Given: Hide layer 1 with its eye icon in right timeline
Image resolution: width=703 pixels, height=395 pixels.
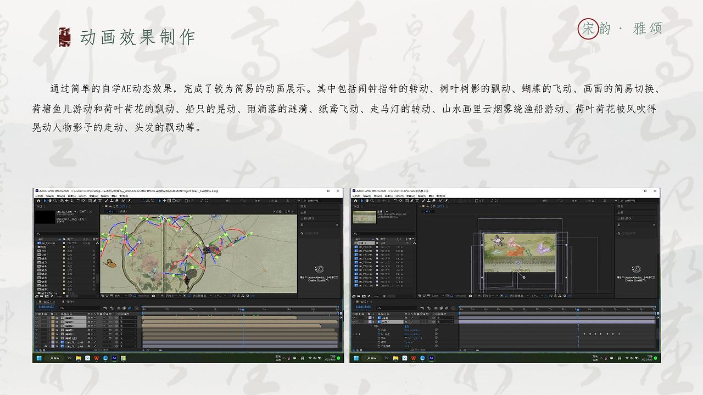Looking at the screenshot, I should click(354, 318).
